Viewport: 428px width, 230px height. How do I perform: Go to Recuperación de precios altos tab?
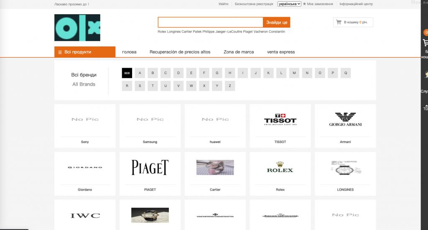[x=180, y=52]
